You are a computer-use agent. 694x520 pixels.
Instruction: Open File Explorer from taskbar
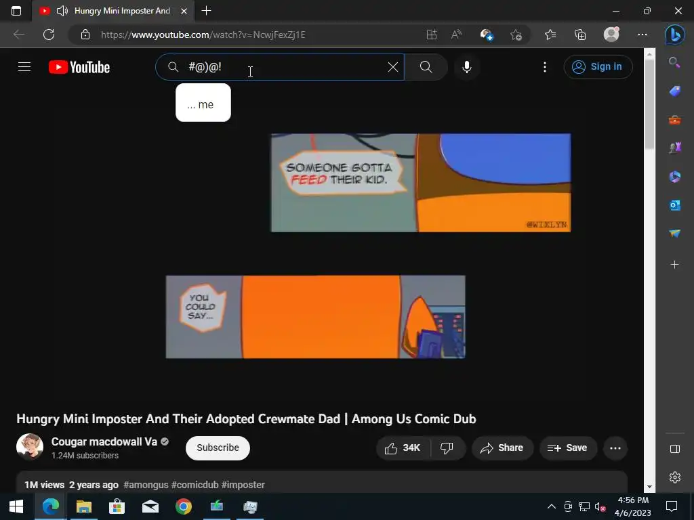click(83, 506)
